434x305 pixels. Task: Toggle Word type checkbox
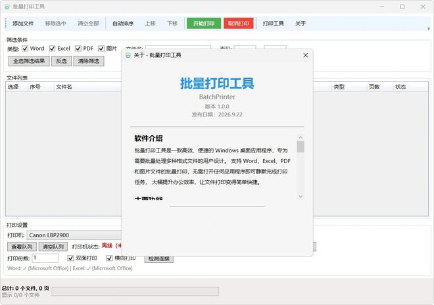click(25, 49)
